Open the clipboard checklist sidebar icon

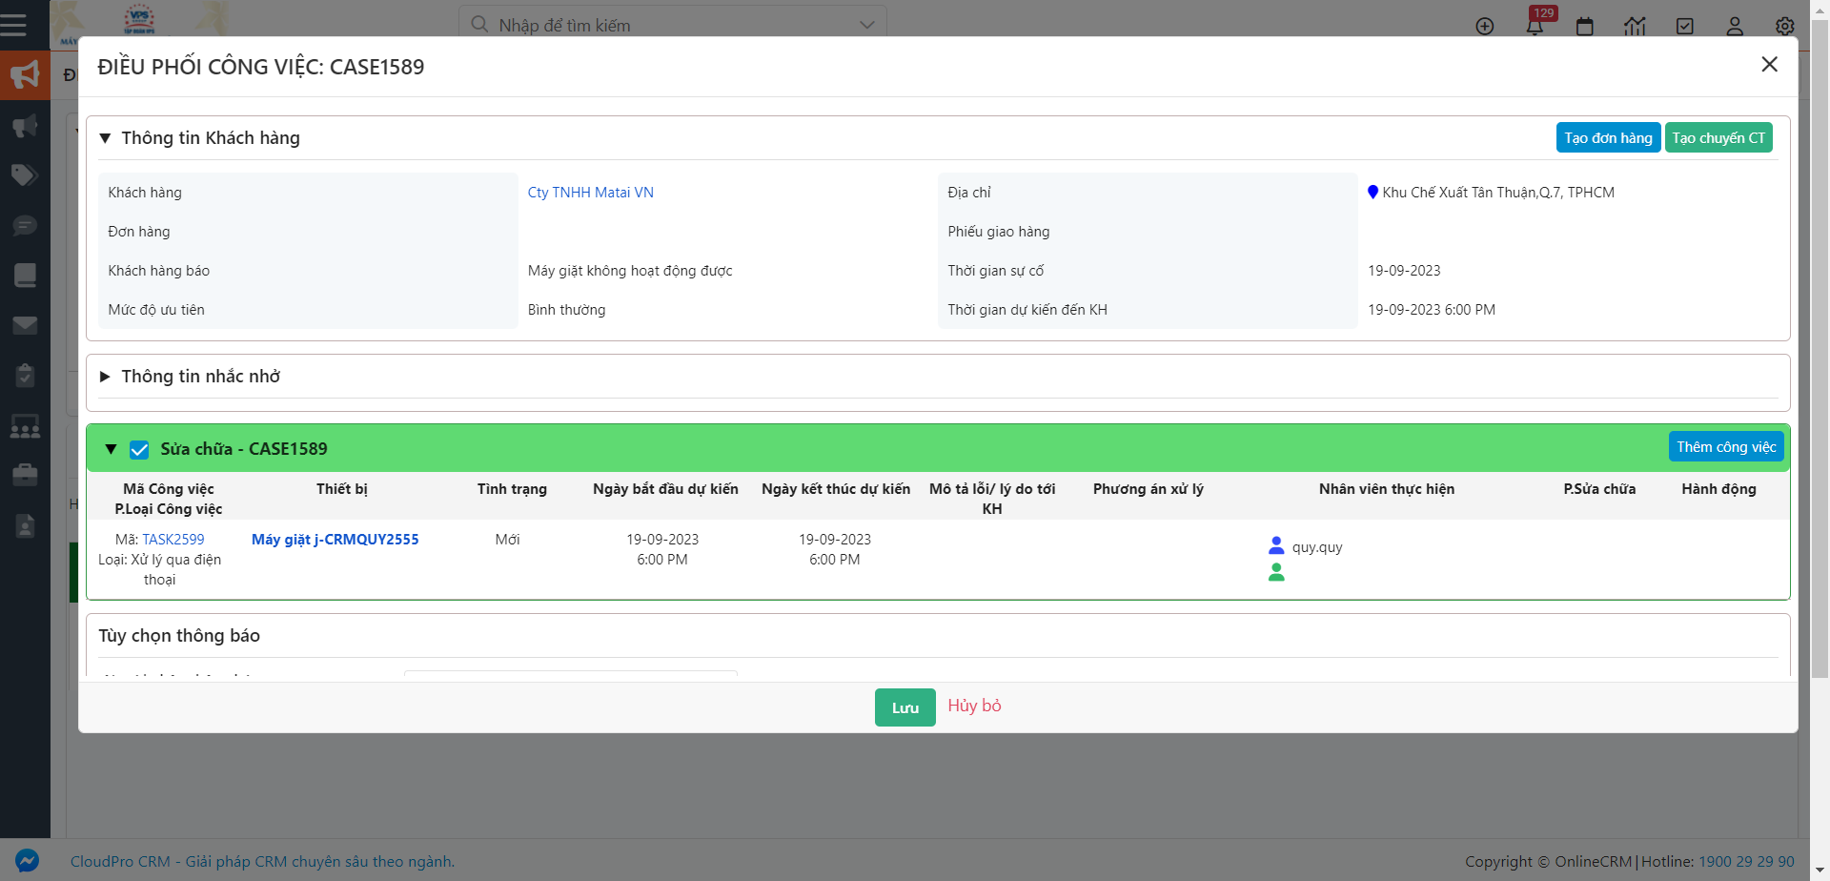(x=25, y=375)
